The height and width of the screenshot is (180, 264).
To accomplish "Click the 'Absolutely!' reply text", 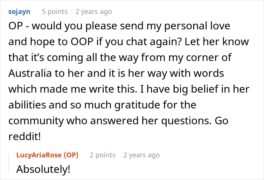I will [x=43, y=169].
